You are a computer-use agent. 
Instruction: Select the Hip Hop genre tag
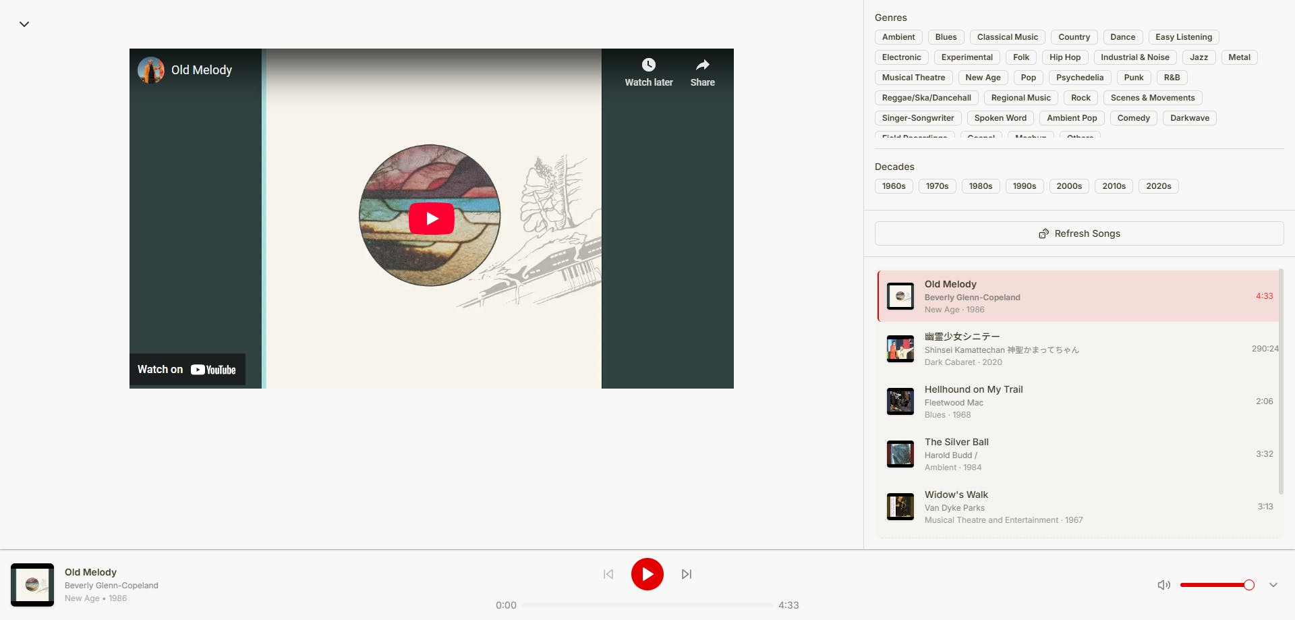coord(1065,57)
